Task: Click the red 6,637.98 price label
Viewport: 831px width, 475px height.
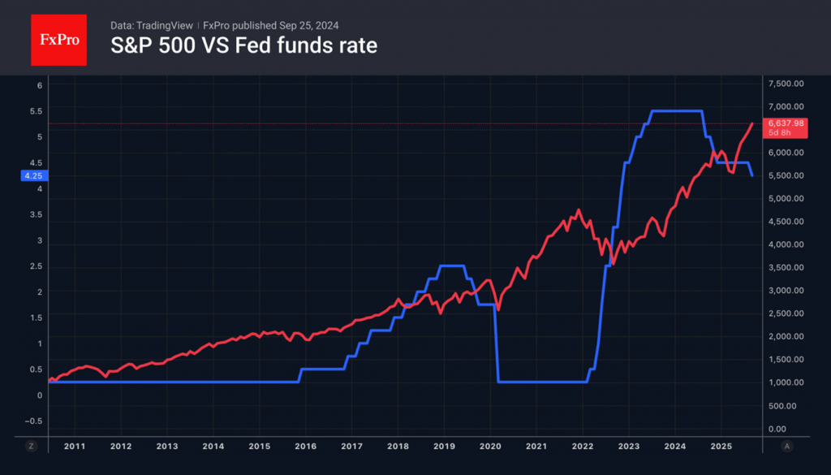Action: [x=786, y=123]
